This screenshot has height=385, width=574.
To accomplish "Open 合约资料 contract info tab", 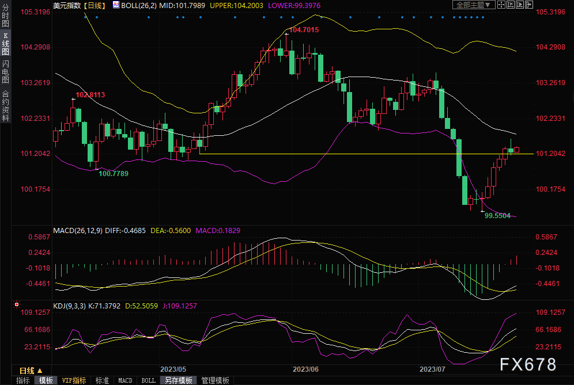I will click(5, 105).
